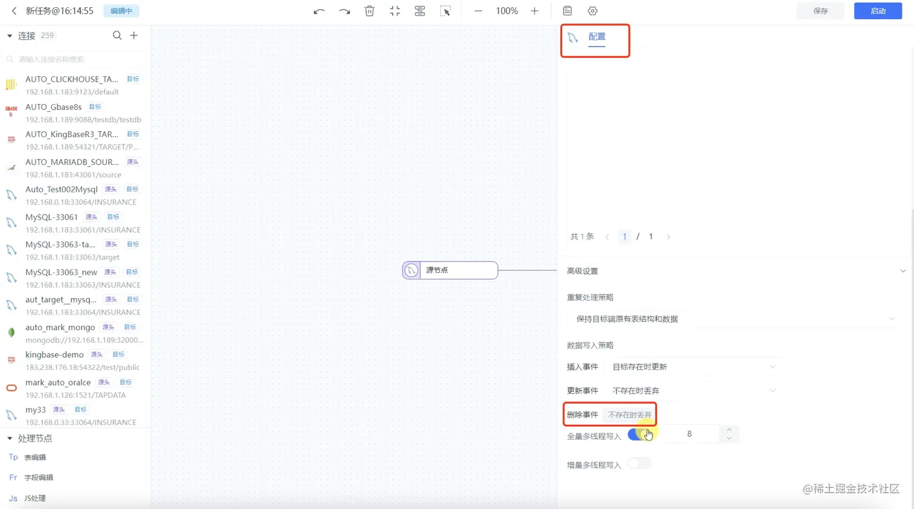Zoom in with the plus icon
914x509 pixels.
point(534,11)
